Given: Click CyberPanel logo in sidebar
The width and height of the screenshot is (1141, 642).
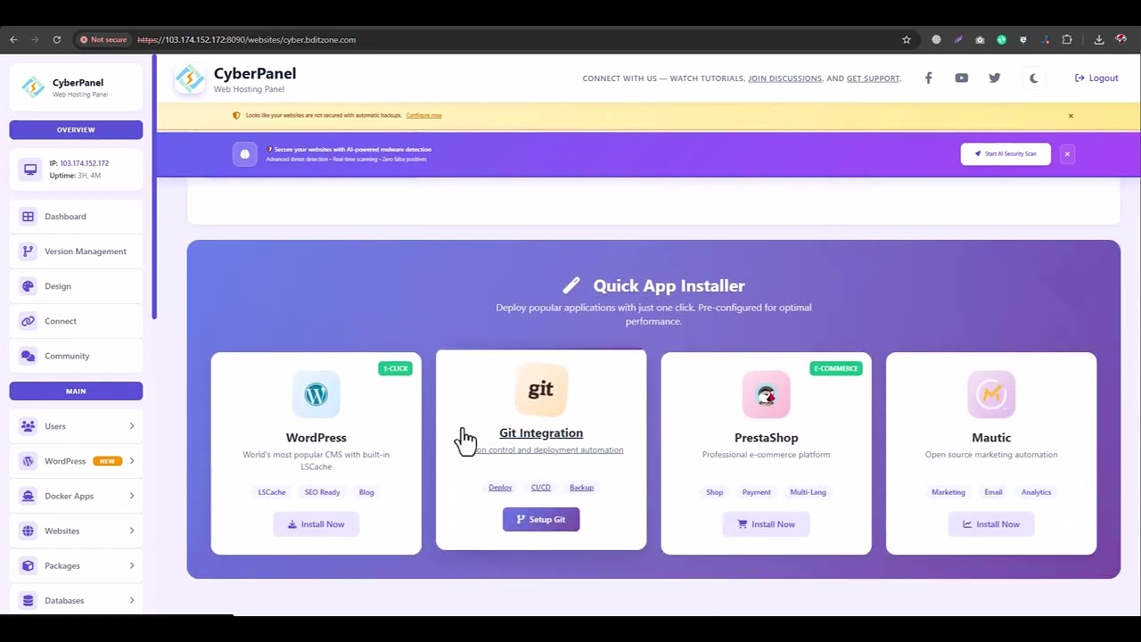Looking at the screenshot, I should 33,86.
